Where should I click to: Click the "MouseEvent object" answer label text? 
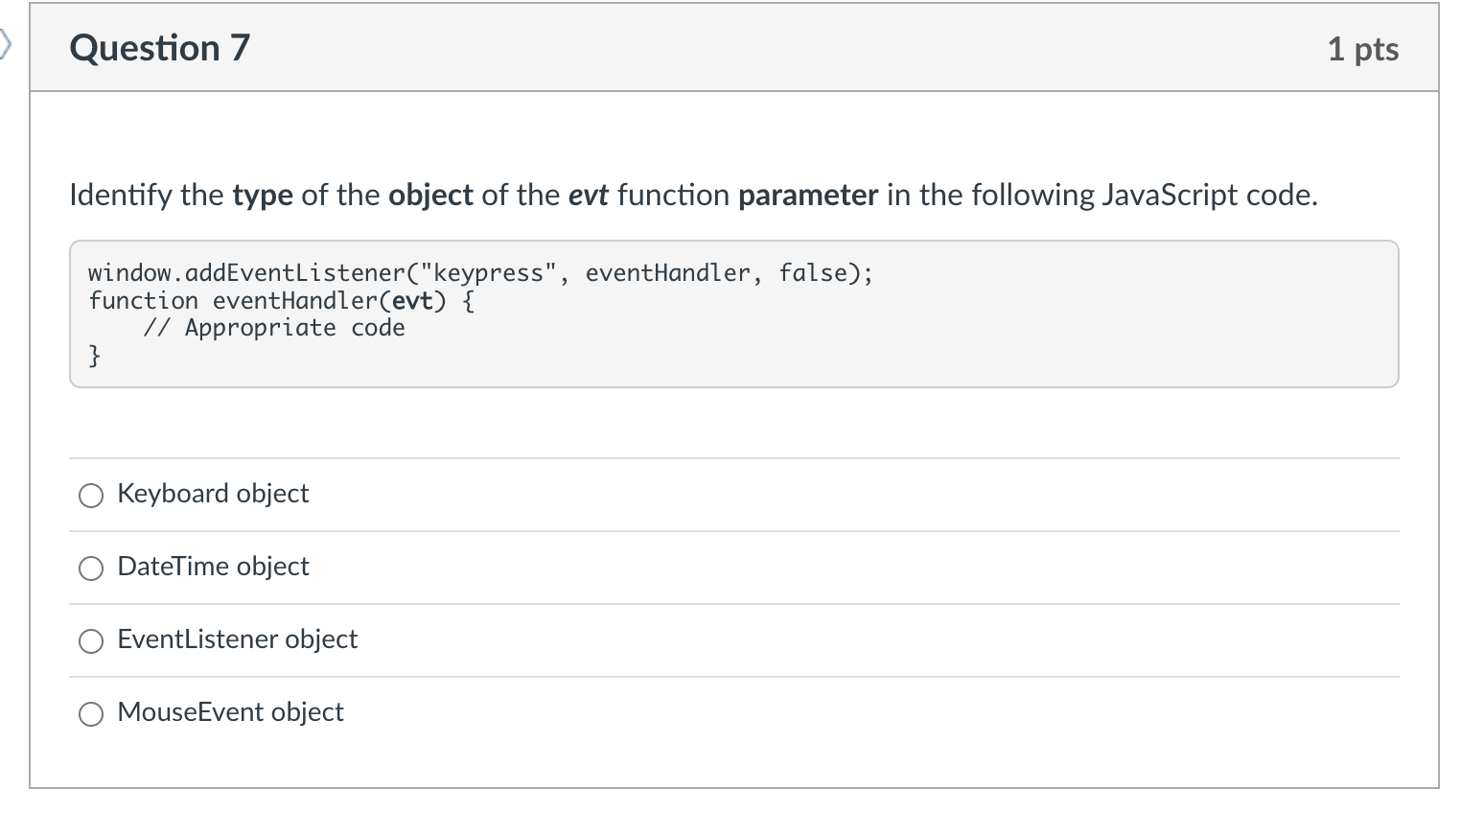(x=230, y=712)
